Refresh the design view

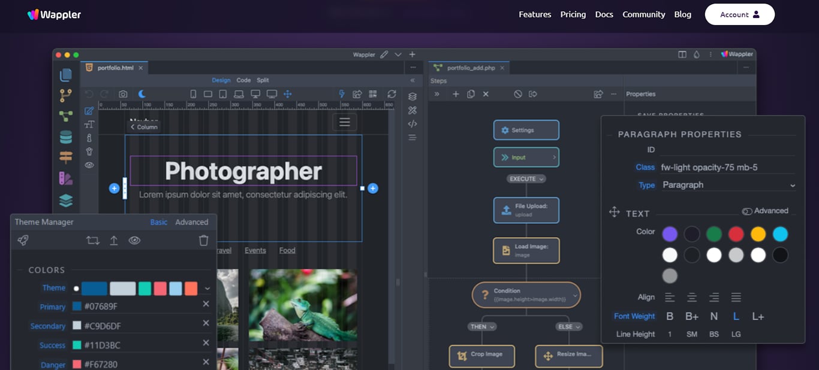392,94
